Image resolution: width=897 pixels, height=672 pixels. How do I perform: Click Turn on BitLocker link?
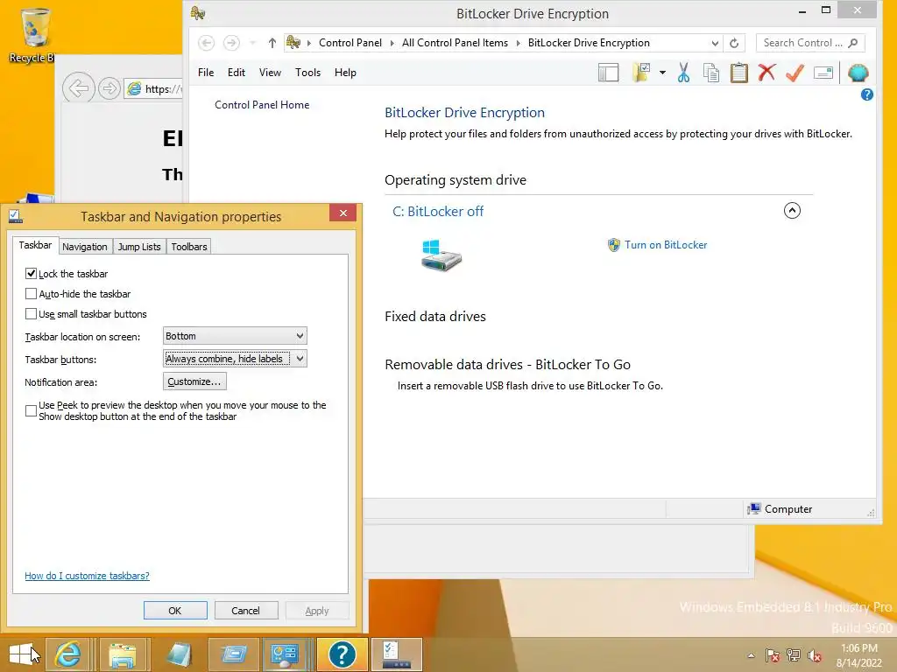(666, 245)
